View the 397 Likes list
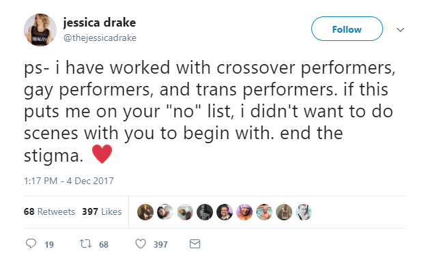This screenshot has height=266, width=424. tap(102, 211)
